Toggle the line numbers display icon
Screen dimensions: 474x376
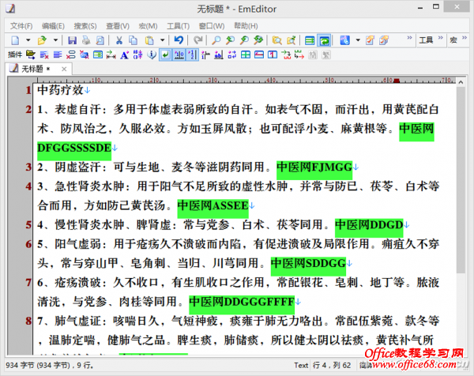[x=192, y=55]
